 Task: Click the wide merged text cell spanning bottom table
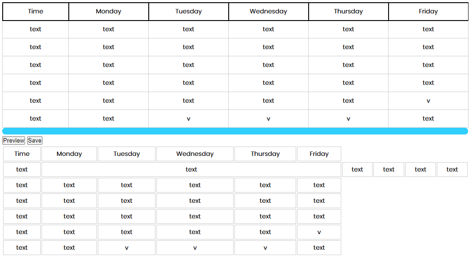191,169
